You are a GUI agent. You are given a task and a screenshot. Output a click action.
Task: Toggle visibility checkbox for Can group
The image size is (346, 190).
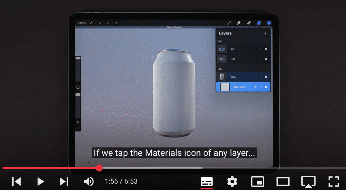(x=266, y=77)
